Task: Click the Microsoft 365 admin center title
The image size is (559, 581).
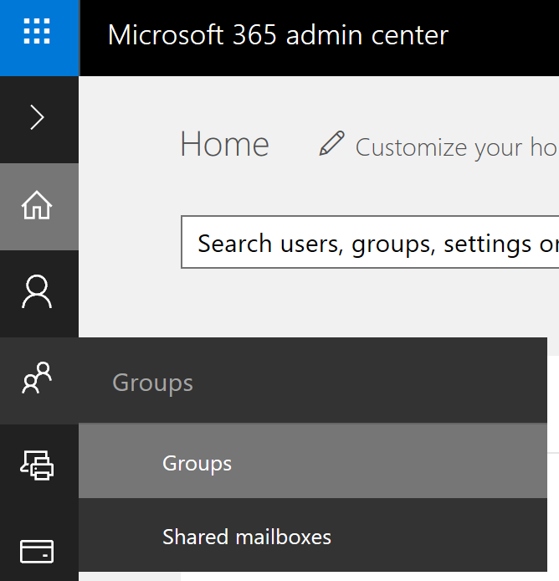Action: pyautogui.click(x=278, y=35)
